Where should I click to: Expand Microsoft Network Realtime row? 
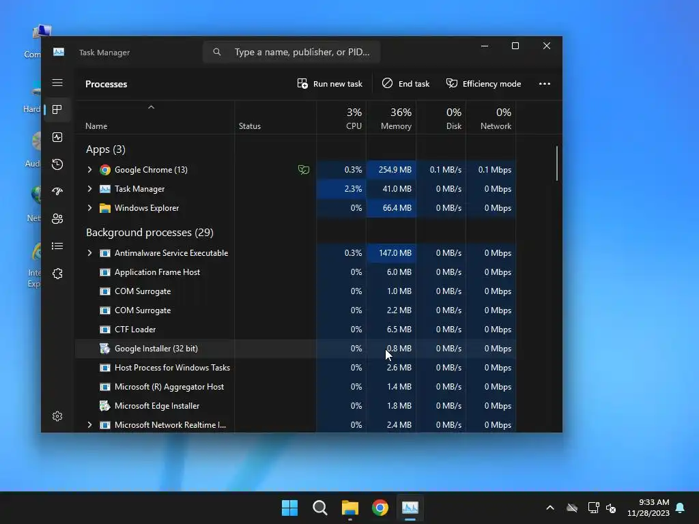(x=89, y=425)
